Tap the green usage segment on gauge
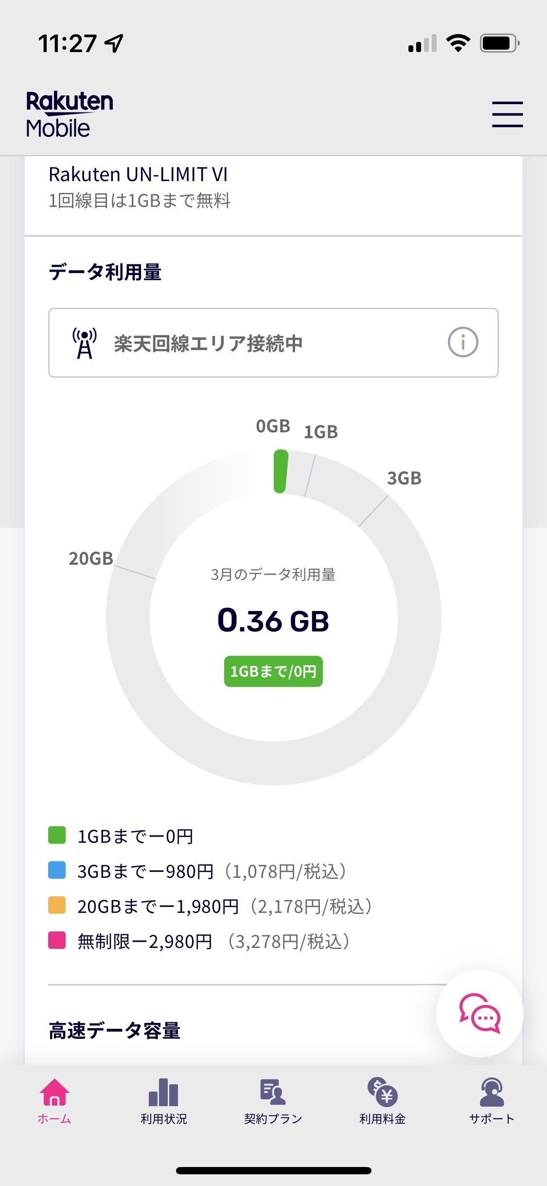 [281, 471]
